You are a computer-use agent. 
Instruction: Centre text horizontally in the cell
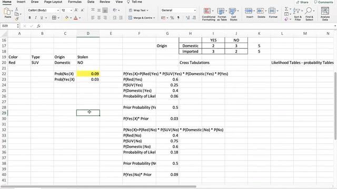click(99, 18)
